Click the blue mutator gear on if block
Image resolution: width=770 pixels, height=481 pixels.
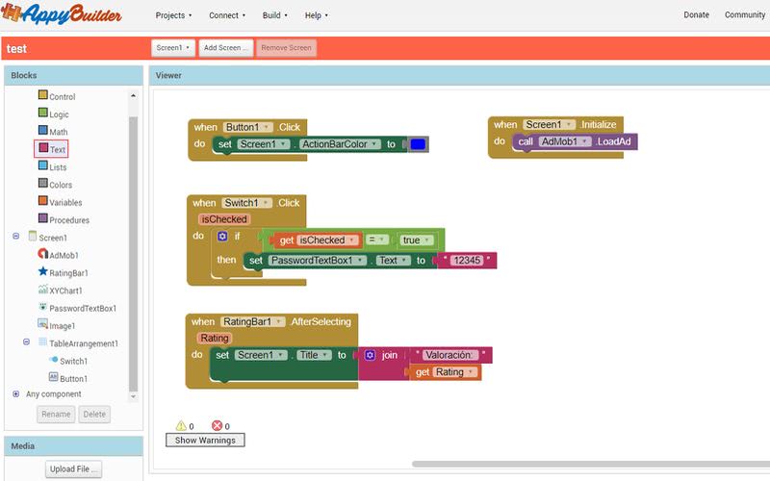tap(222, 237)
